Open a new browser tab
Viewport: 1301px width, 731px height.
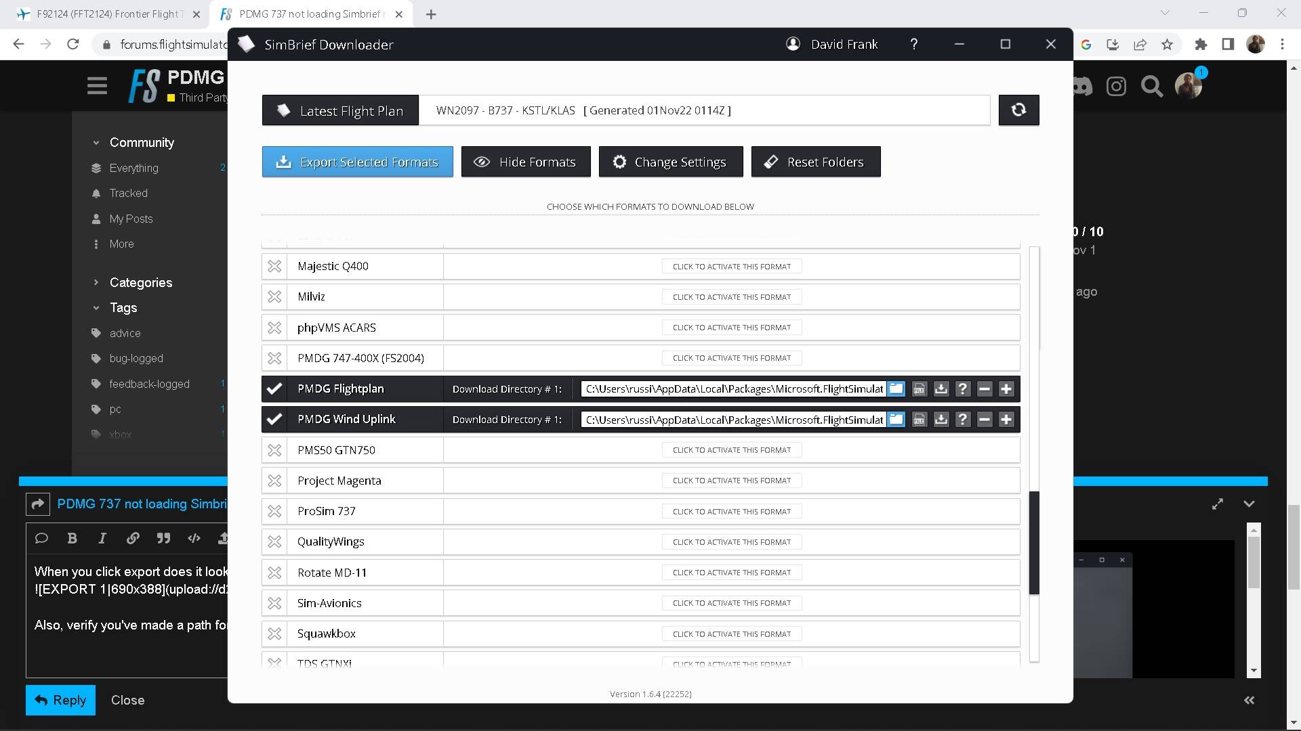click(431, 14)
